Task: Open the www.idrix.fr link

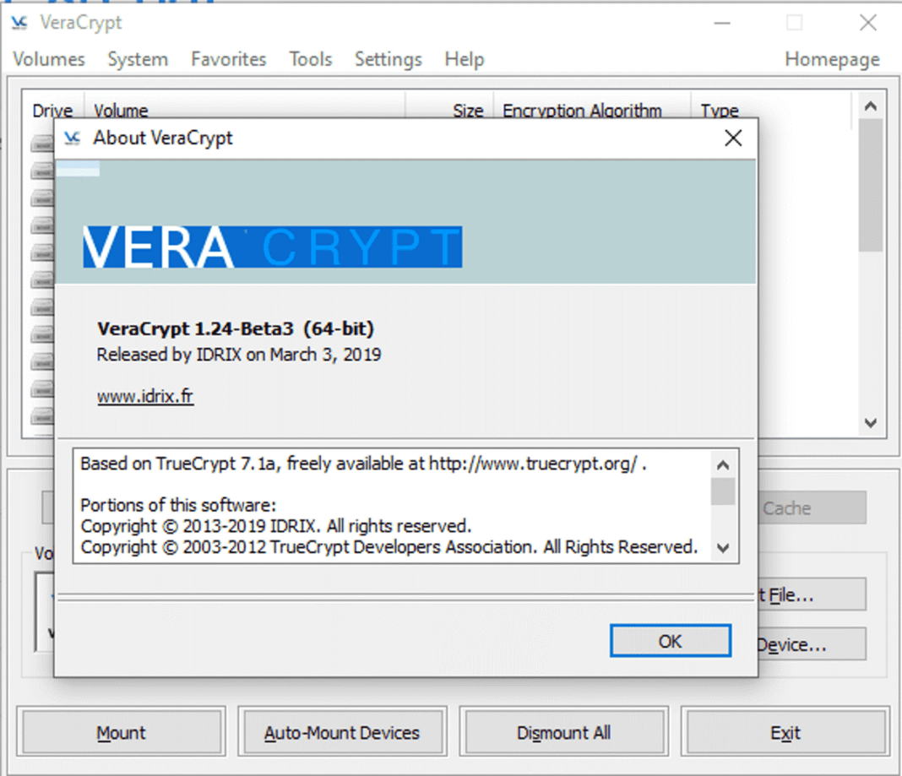Action: [x=145, y=396]
